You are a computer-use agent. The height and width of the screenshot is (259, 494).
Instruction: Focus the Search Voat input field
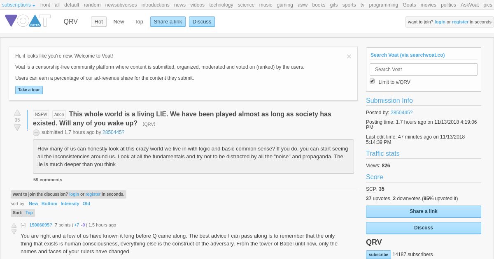coord(424,69)
